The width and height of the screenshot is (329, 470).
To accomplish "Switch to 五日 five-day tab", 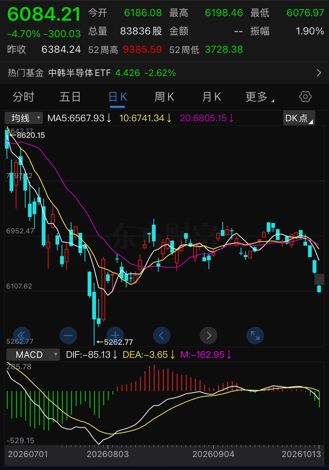I will point(70,97).
